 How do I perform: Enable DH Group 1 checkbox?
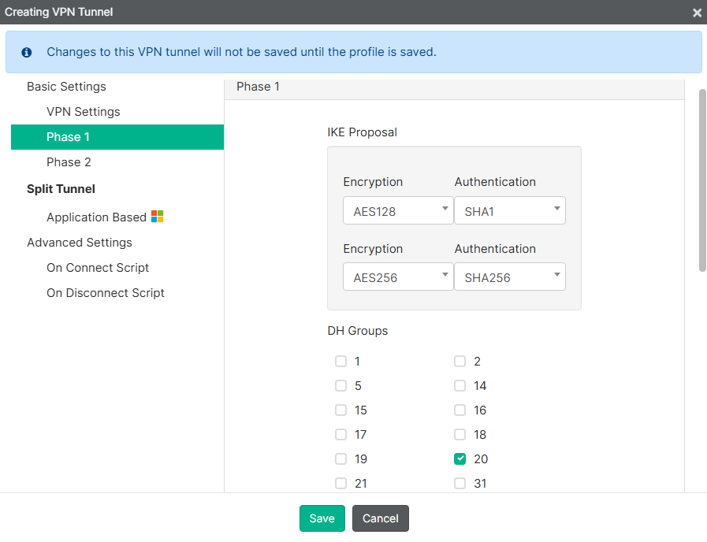pyautogui.click(x=340, y=361)
